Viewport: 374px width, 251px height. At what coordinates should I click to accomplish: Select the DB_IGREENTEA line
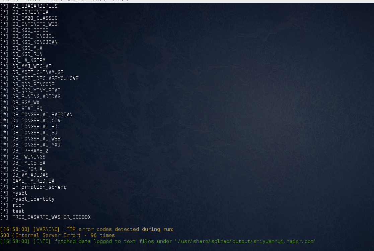tap(30, 12)
